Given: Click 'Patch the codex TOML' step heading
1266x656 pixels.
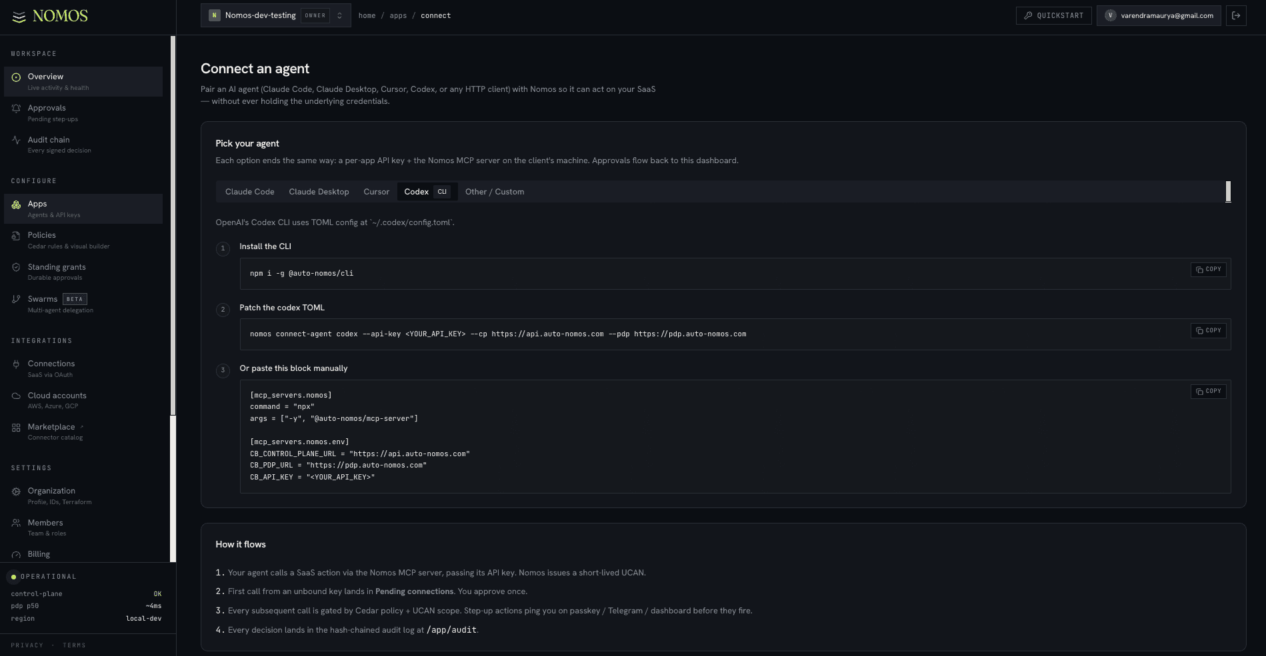Looking at the screenshot, I should (x=282, y=308).
